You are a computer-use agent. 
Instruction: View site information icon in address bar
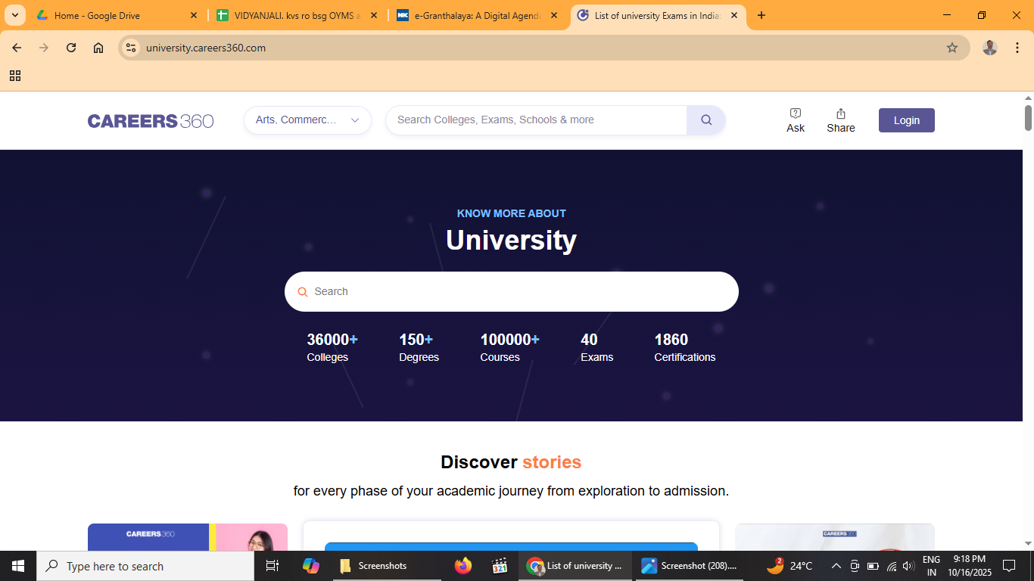131,48
